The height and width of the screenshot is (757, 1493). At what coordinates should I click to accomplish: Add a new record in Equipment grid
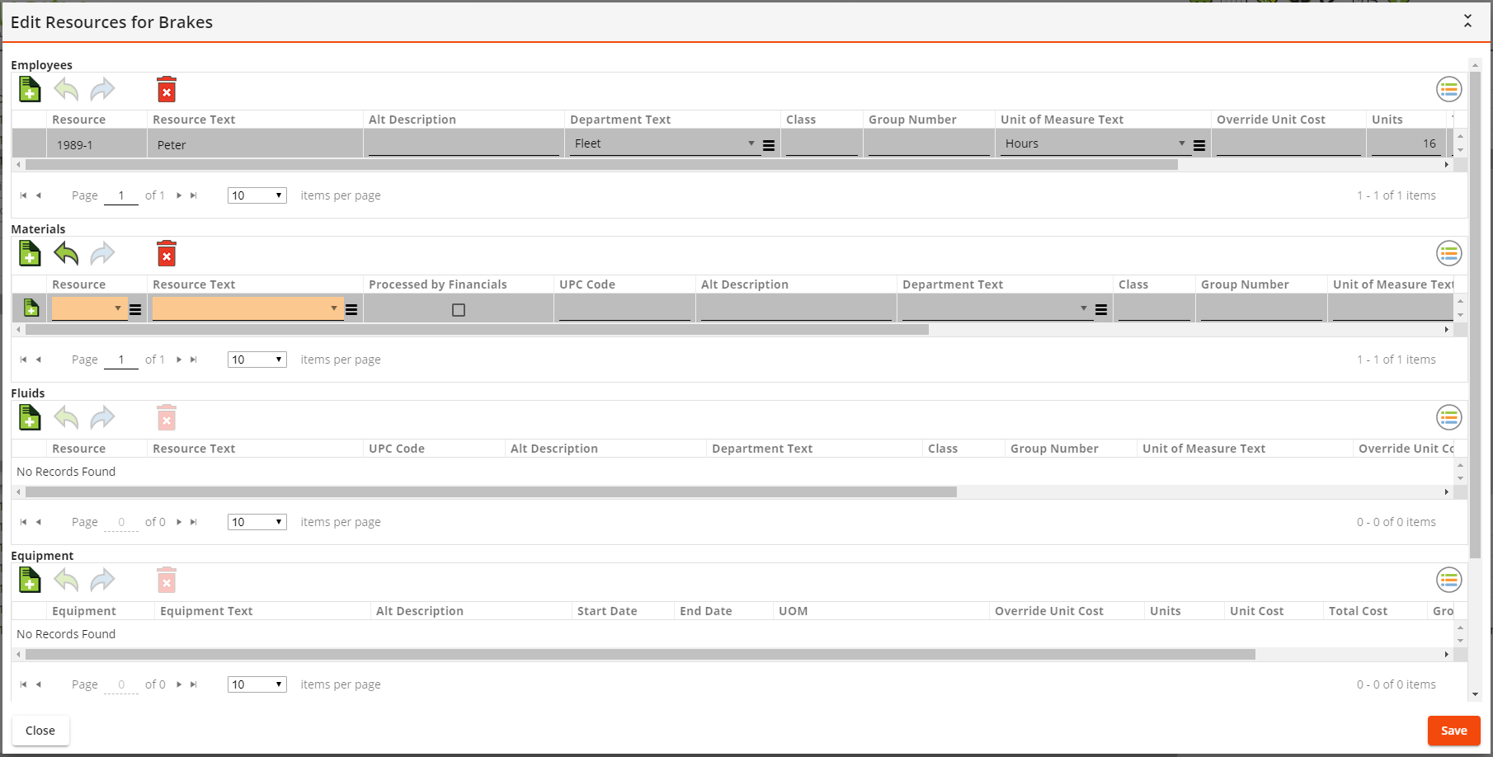pyautogui.click(x=30, y=581)
